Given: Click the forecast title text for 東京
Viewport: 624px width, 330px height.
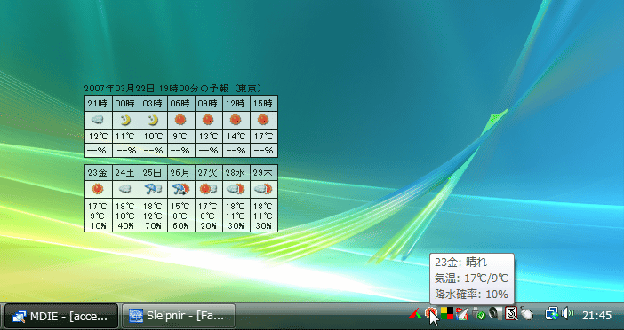Looking at the screenshot, I should 173,88.
